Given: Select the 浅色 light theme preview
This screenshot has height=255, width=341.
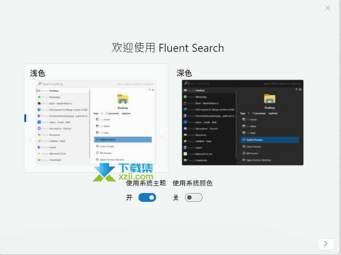Looking at the screenshot, I should (x=96, y=118).
